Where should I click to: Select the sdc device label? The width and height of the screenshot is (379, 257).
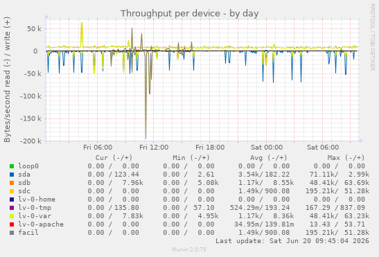24,191
